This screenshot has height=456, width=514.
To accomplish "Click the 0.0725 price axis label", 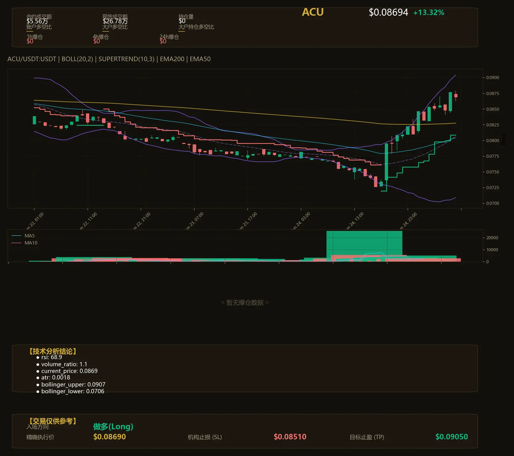I will 492,188.
